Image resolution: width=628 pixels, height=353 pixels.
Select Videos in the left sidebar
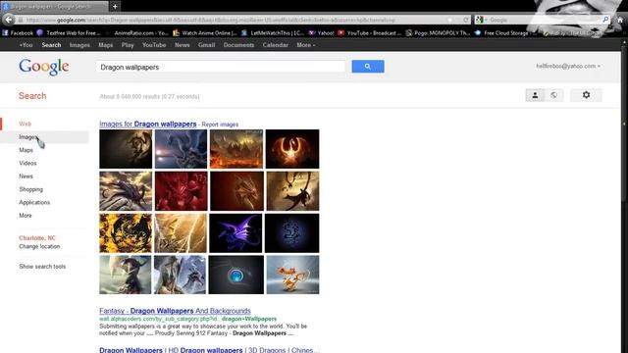pyautogui.click(x=27, y=164)
